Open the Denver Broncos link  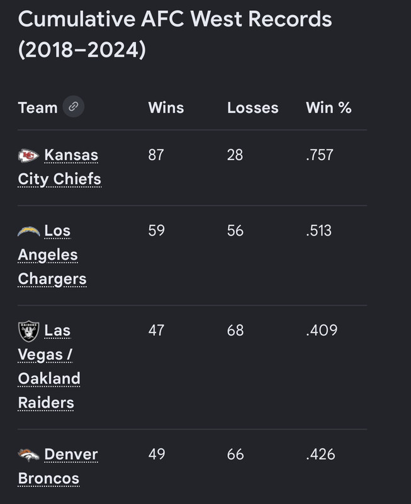pyautogui.click(x=58, y=466)
